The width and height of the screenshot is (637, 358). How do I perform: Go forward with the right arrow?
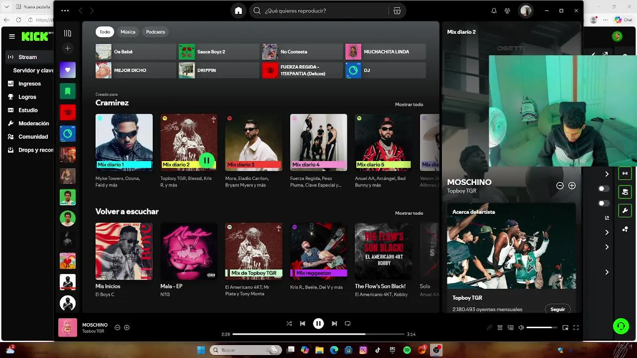(x=92, y=10)
